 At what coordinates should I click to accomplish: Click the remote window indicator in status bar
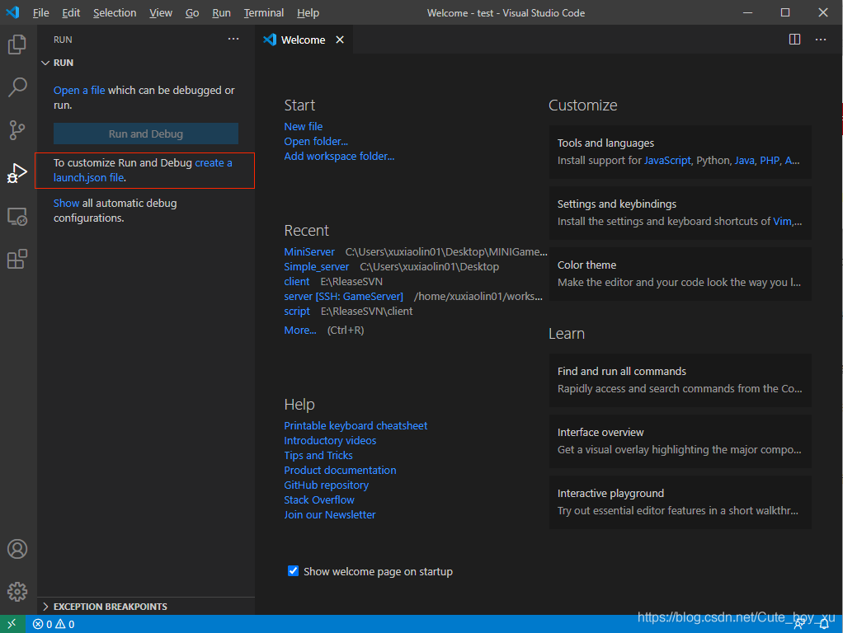pyautogui.click(x=12, y=624)
